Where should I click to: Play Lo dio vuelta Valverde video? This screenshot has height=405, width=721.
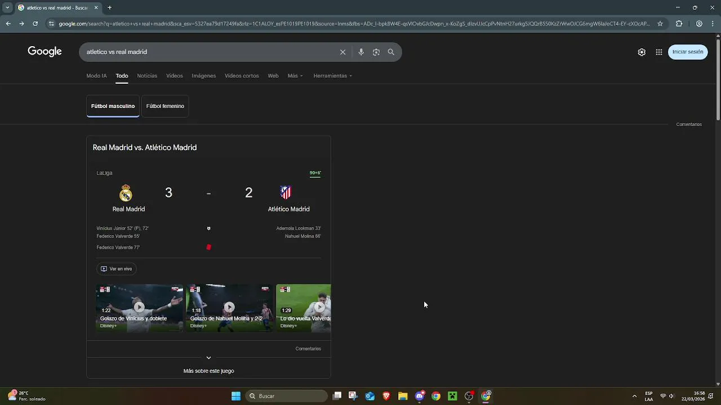pos(304,307)
